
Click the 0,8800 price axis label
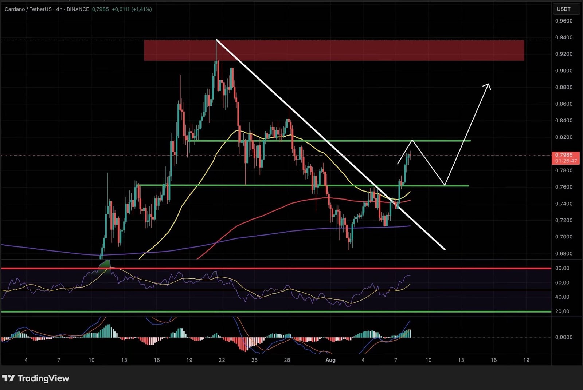pos(564,87)
